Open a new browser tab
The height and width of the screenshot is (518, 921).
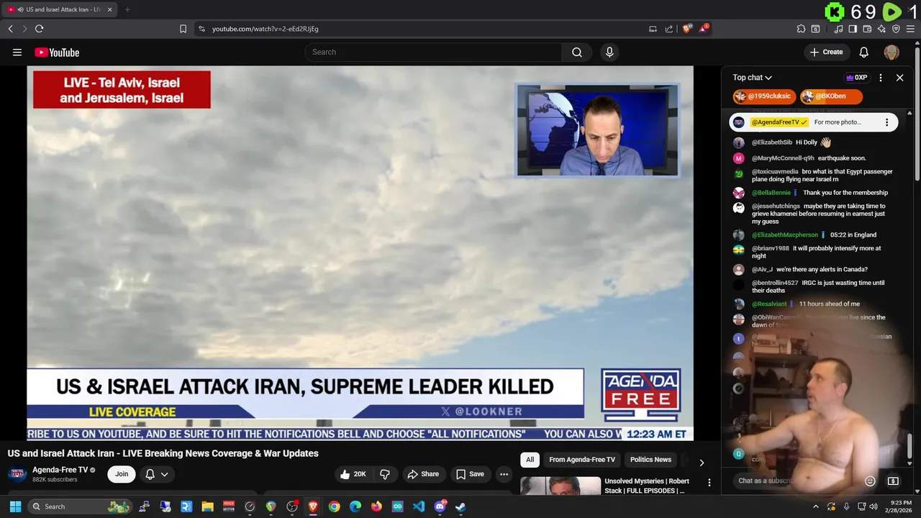[127, 9]
